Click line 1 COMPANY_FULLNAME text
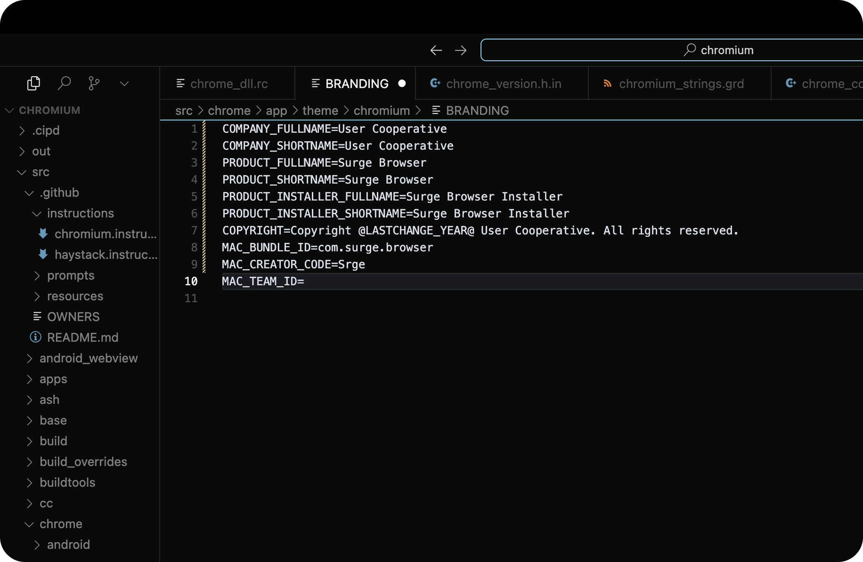This screenshot has height=562, width=863. tap(334, 129)
